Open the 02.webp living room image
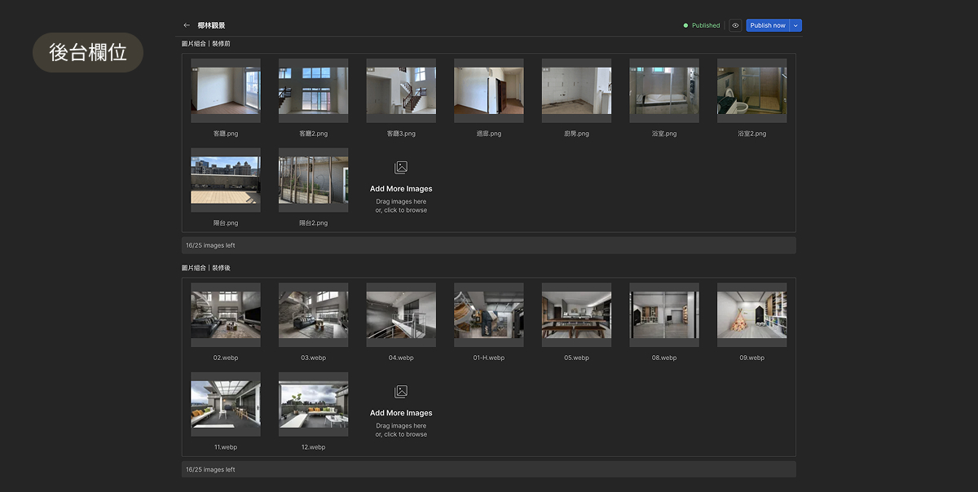 pos(226,315)
